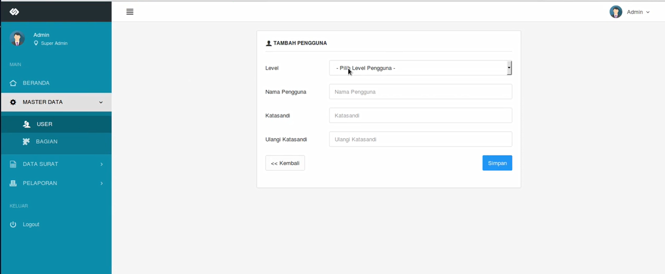665x274 pixels.
Task: Open the Beranda menu item
Action: 36,83
